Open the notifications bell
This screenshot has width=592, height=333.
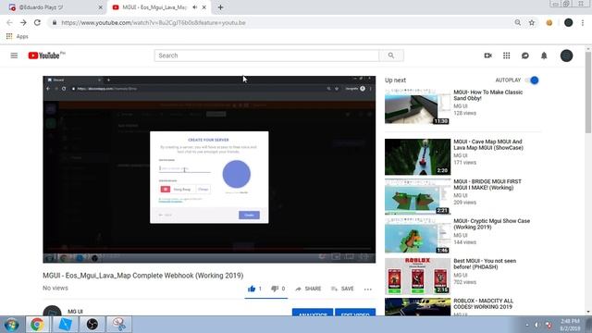point(544,55)
